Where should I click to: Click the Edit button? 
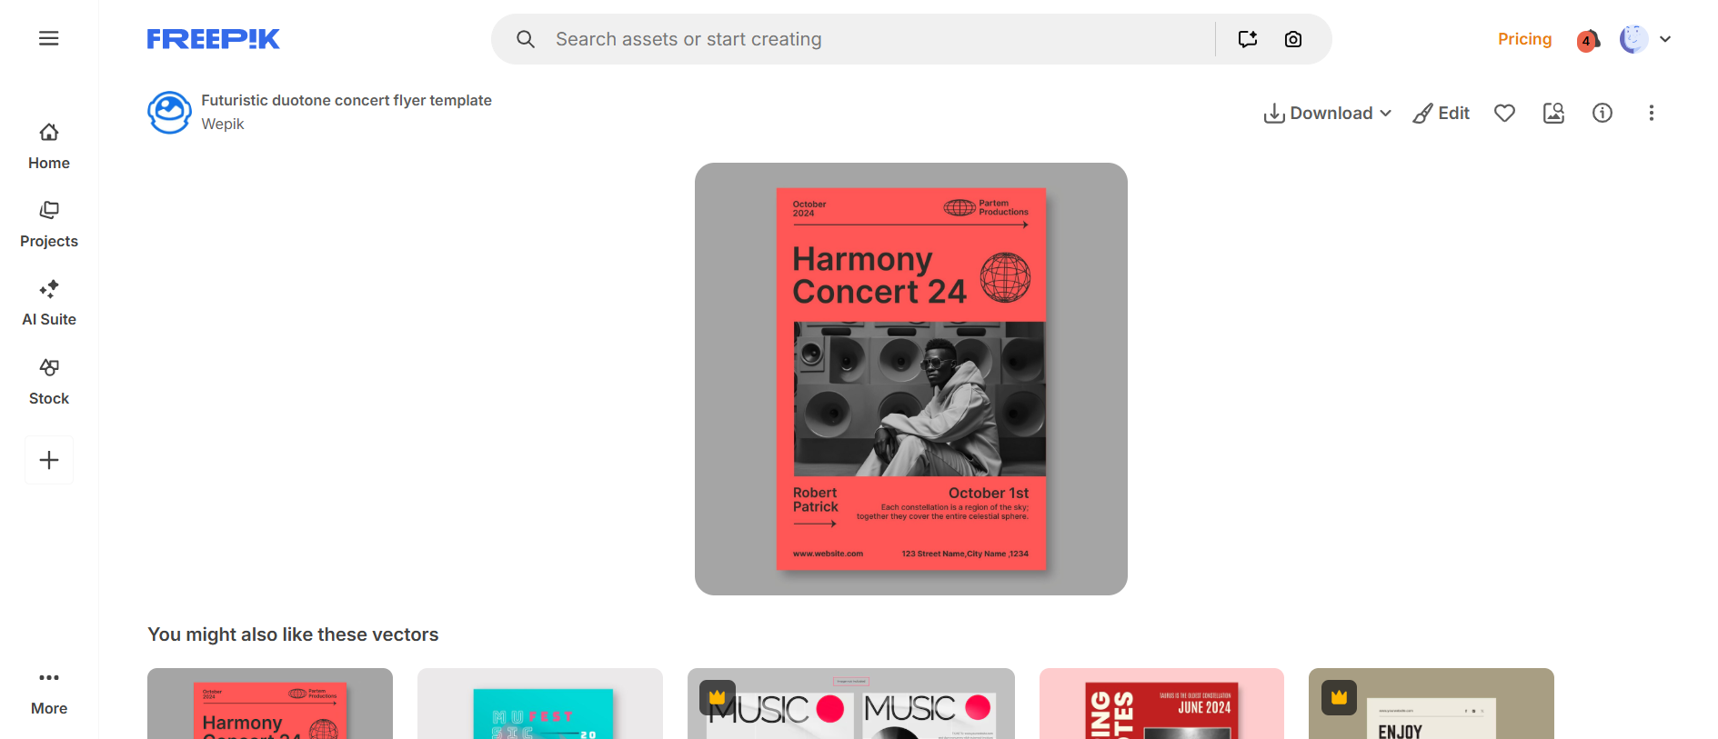[1442, 113]
